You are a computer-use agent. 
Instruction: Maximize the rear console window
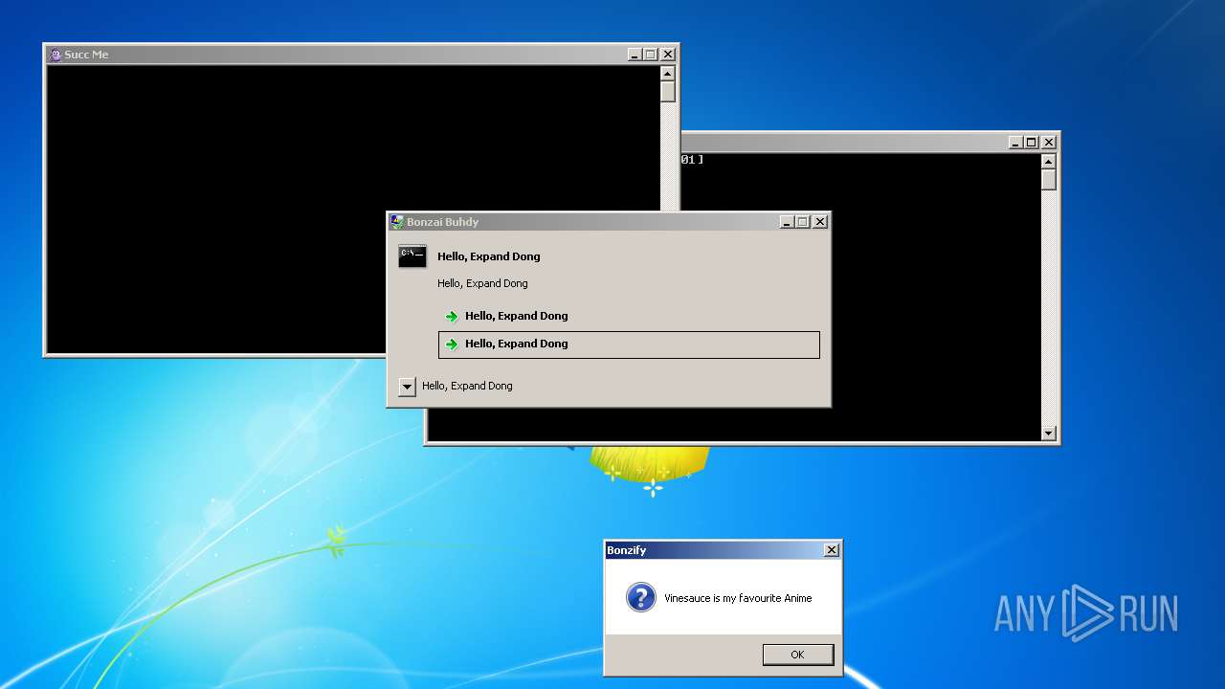[1032, 143]
